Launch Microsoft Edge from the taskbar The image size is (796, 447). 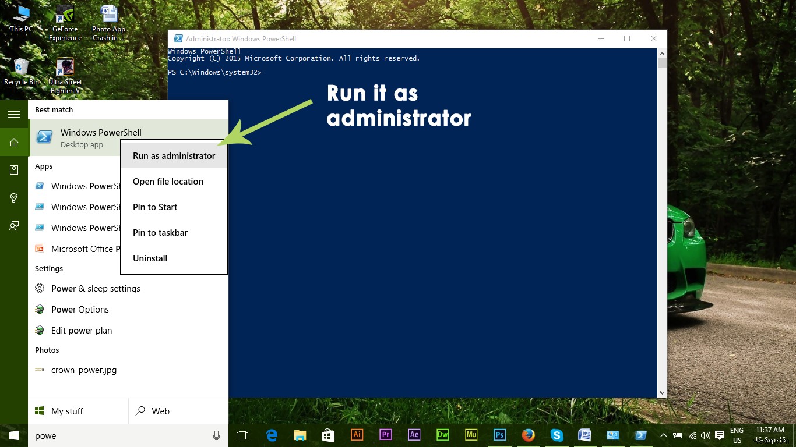[x=271, y=435]
